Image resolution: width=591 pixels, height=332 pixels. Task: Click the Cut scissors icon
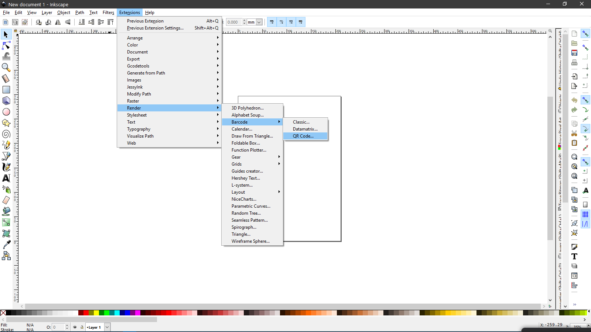tap(574, 133)
